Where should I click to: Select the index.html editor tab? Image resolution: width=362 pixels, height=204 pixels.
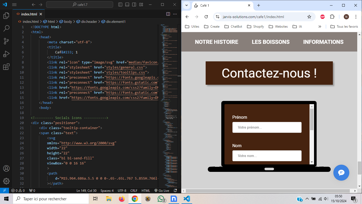[29, 14]
